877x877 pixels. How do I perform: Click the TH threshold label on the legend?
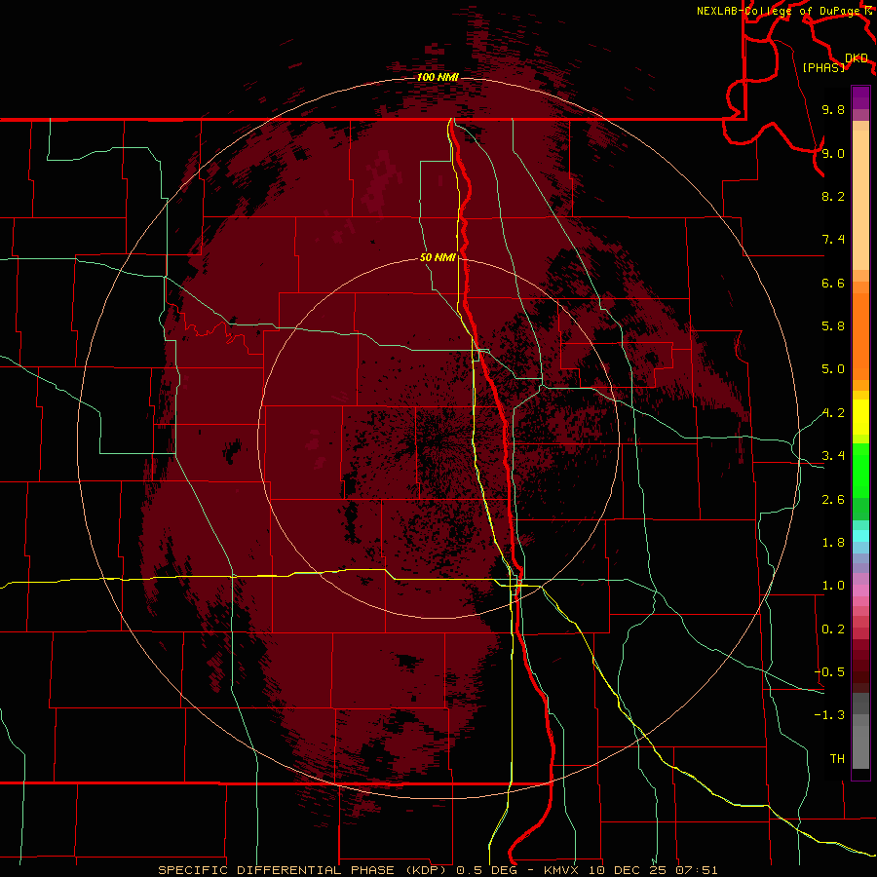point(837,759)
